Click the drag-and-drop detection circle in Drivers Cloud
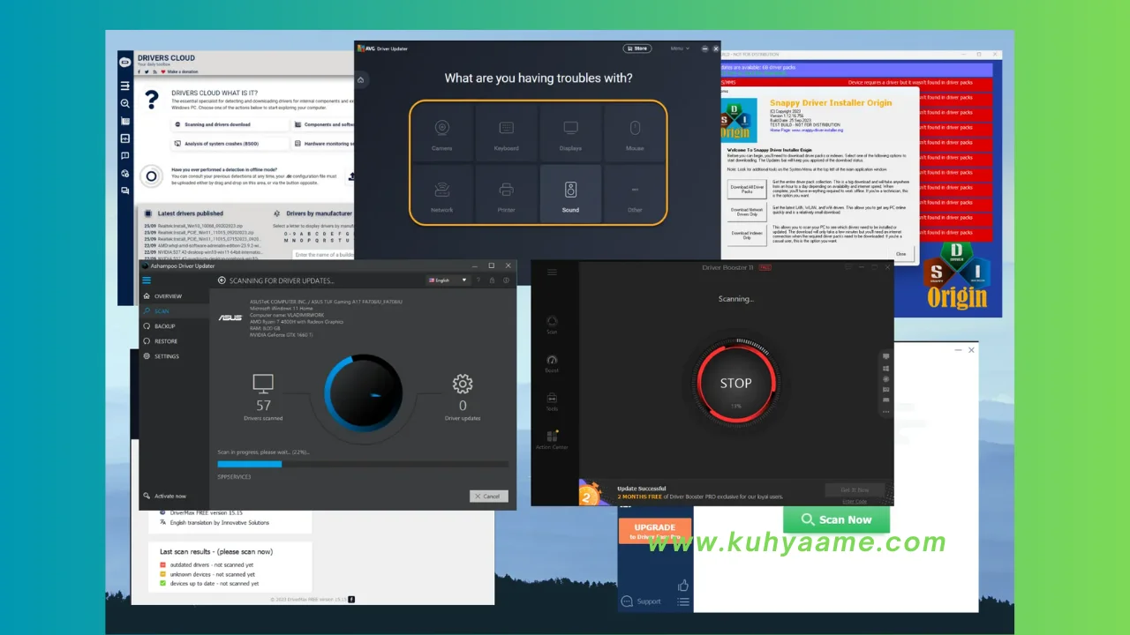Viewport: 1130px width, 635px height. point(151,176)
